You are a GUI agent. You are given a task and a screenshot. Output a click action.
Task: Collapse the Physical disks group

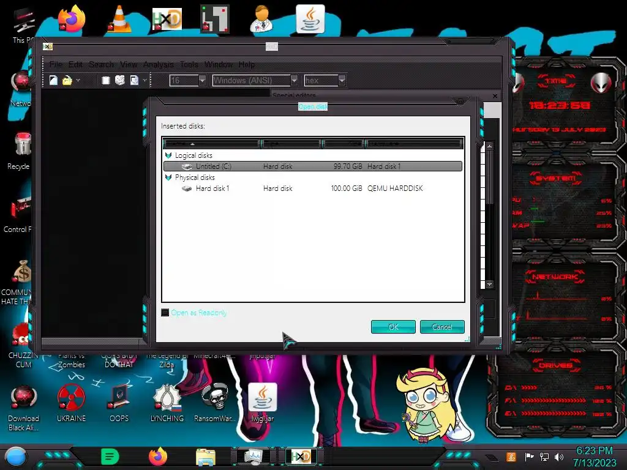(x=168, y=177)
